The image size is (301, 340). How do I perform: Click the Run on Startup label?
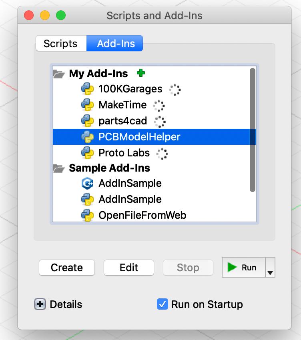[207, 304]
